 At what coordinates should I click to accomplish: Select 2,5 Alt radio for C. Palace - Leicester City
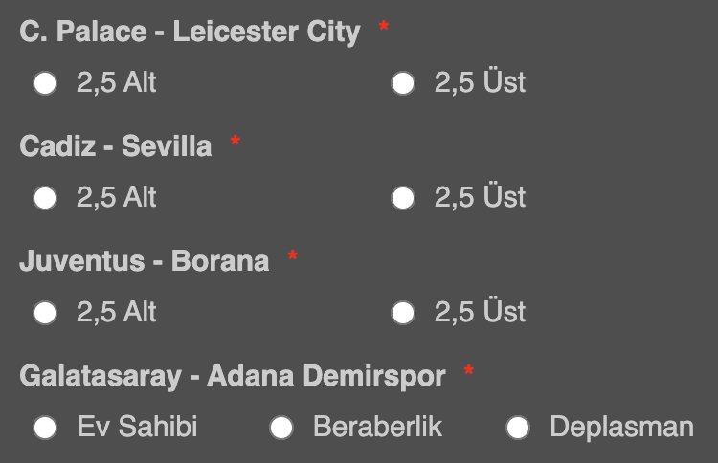pyautogui.click(x=45, y=83)
